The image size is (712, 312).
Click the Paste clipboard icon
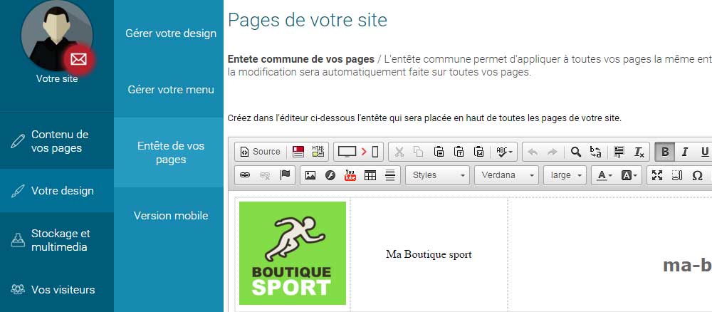tap(439, 152)
